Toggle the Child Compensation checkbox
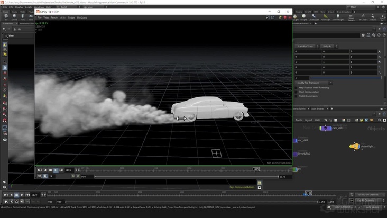Screen dimensions: 387x218 (x=297, y=92)
